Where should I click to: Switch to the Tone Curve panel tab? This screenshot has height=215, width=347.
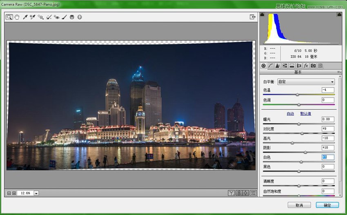pos(270,66)
